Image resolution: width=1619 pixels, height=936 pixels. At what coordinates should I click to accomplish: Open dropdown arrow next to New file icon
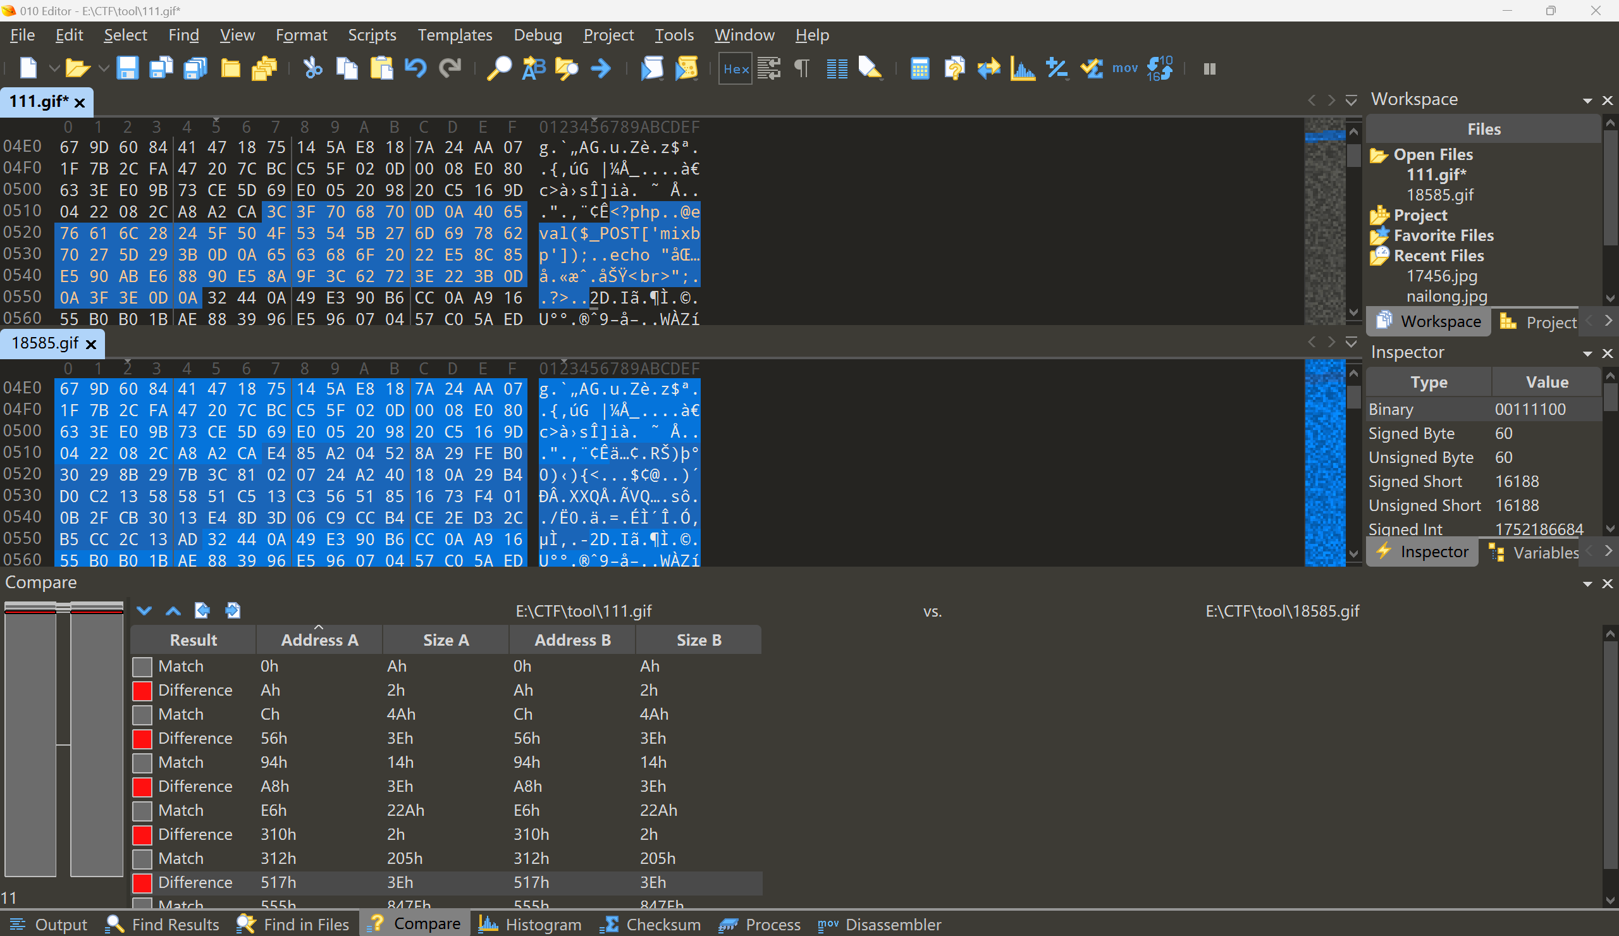click(54, 68)
